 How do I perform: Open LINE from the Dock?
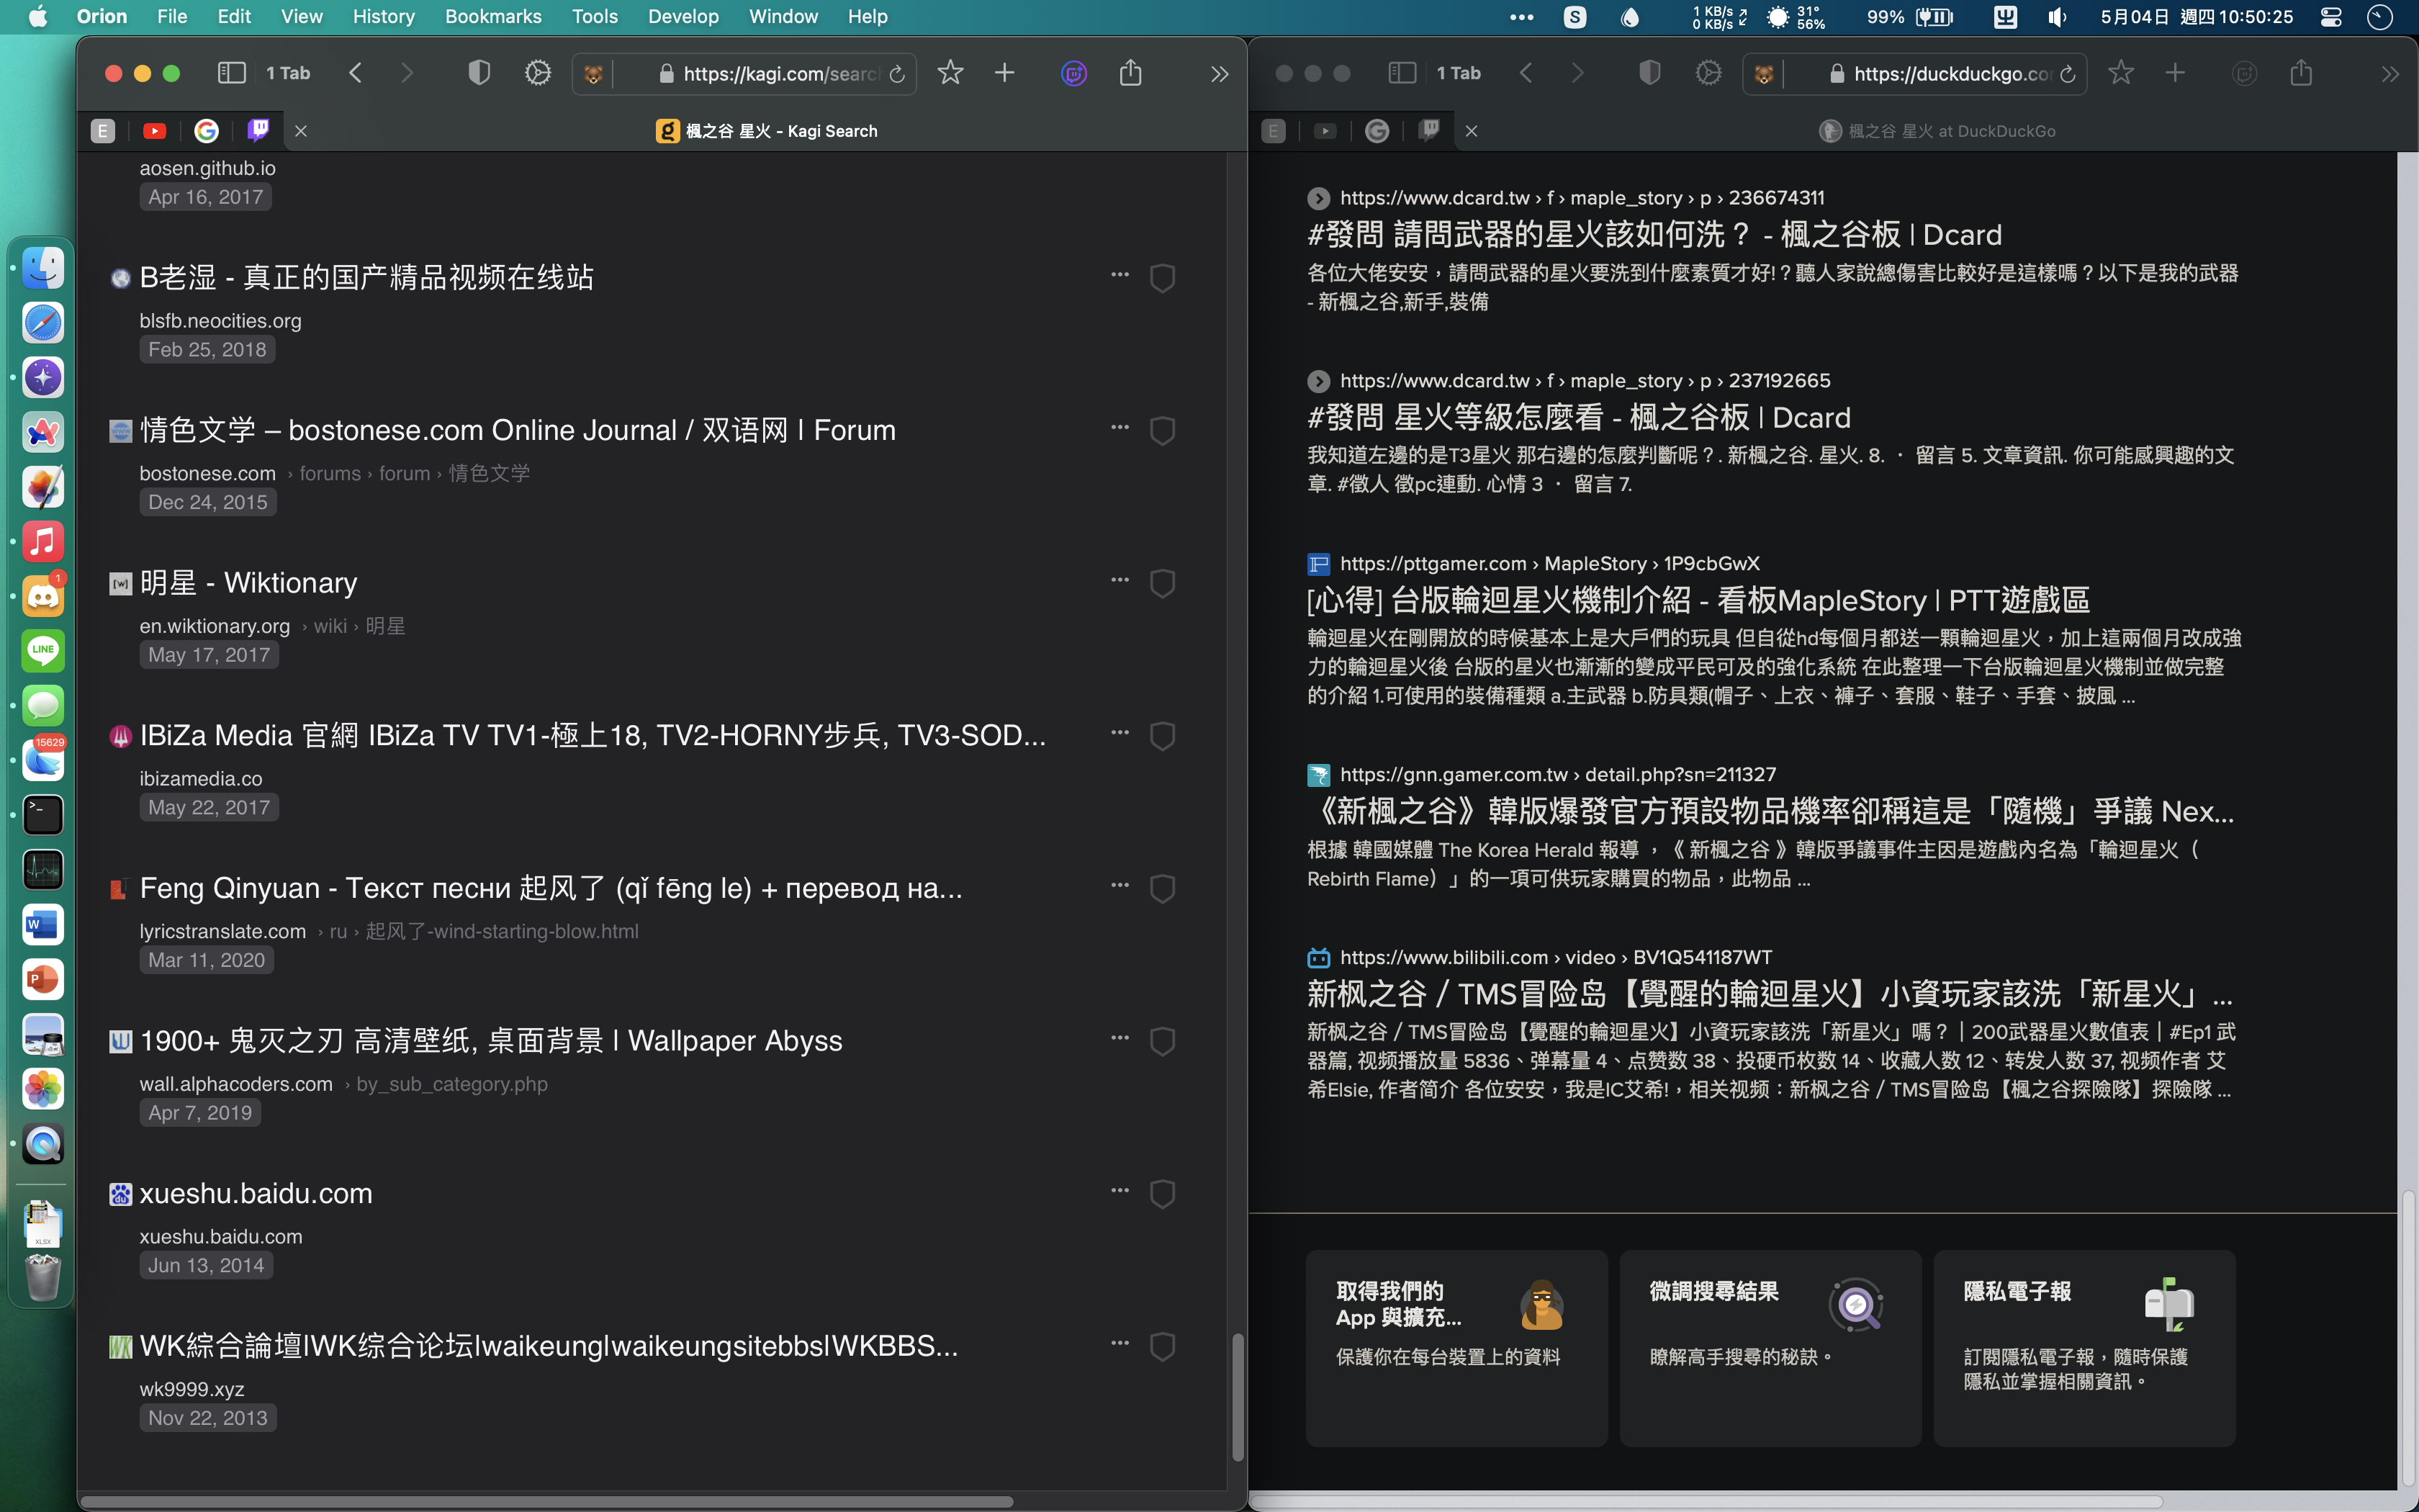click(x=43, y=651)
